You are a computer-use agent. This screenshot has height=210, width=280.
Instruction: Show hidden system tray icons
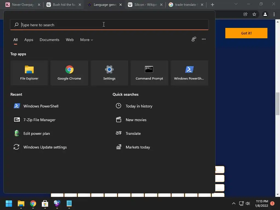234,203
